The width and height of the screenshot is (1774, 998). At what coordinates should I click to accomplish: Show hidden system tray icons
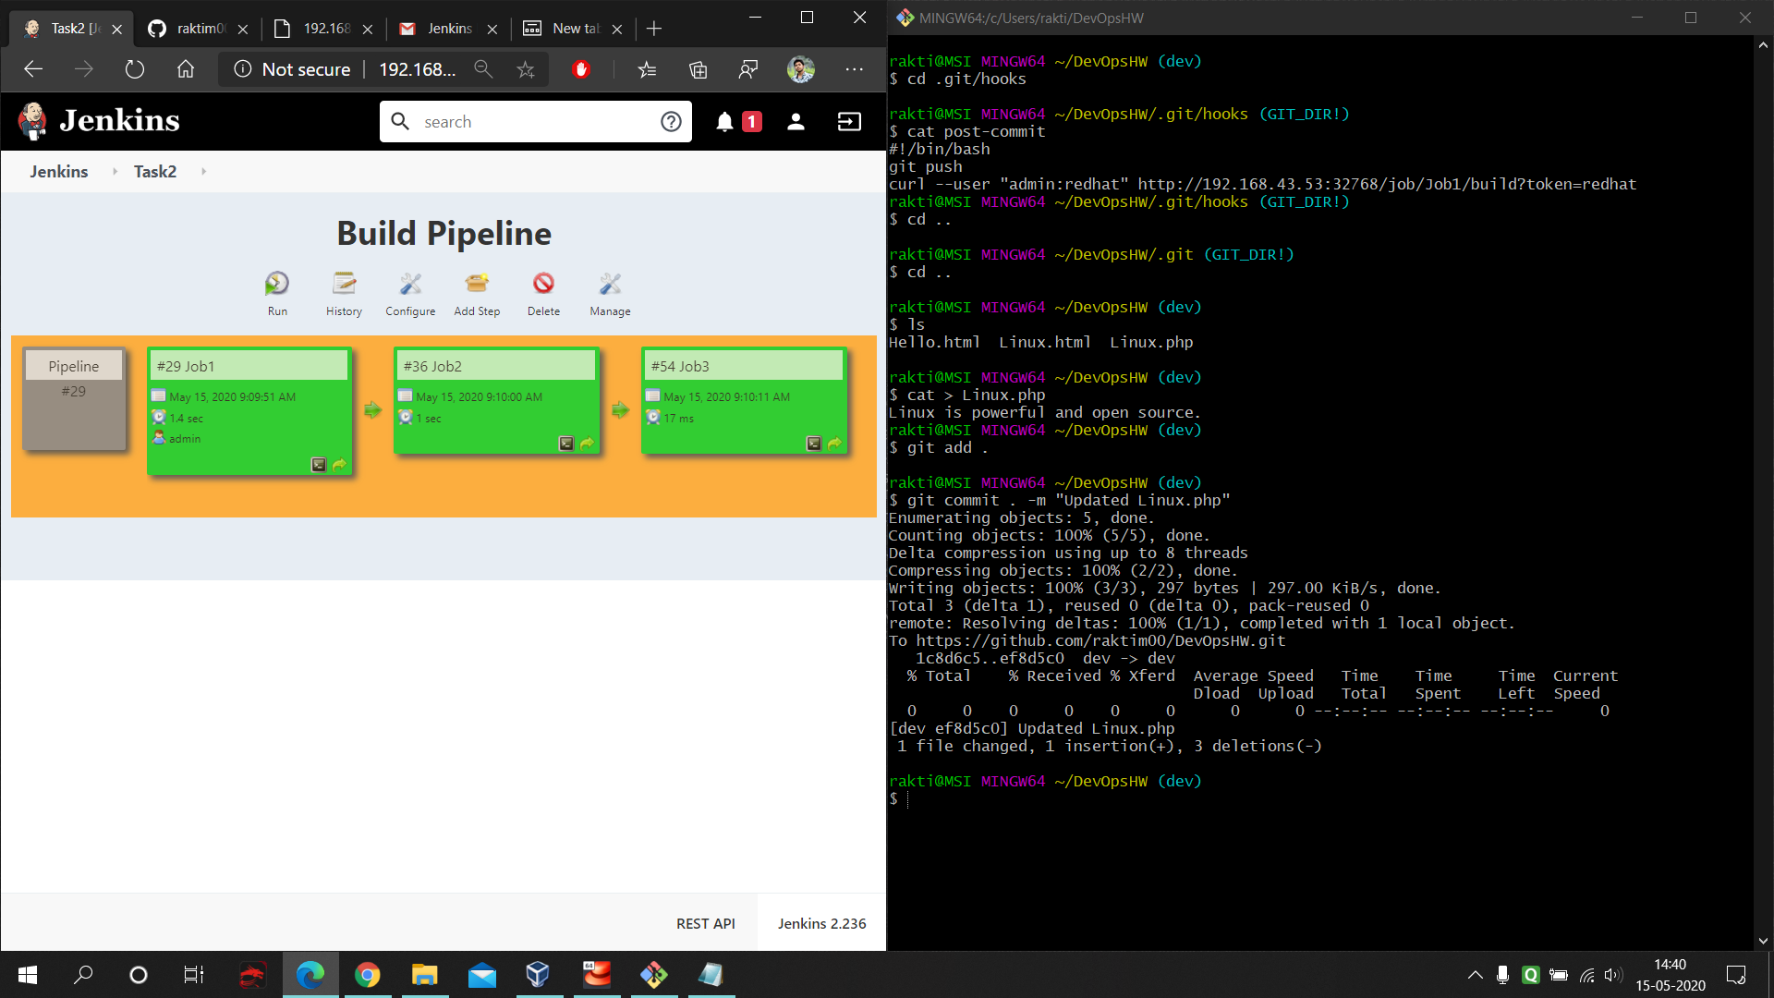pos(1475,975)
